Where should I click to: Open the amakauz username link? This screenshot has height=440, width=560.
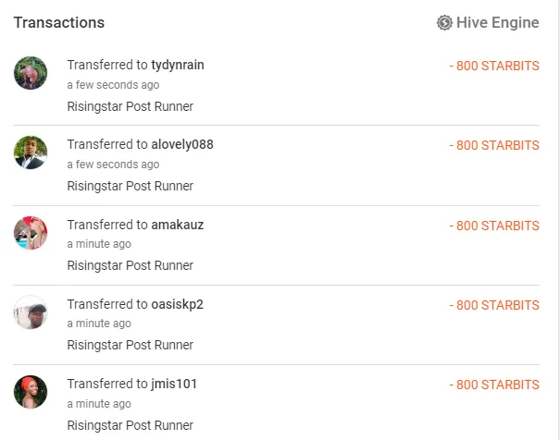click(177, 225)
